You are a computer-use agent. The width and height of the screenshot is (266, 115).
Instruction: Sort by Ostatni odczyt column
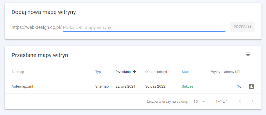(156, 72)
